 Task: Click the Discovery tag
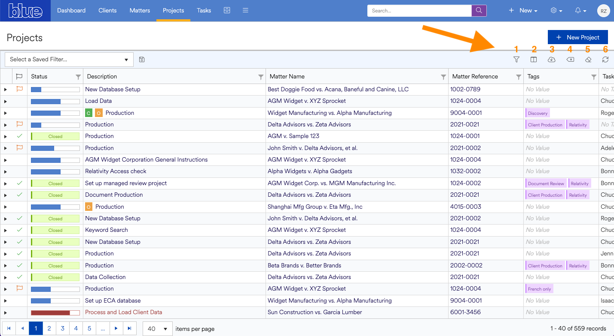(x=538, y=113)
